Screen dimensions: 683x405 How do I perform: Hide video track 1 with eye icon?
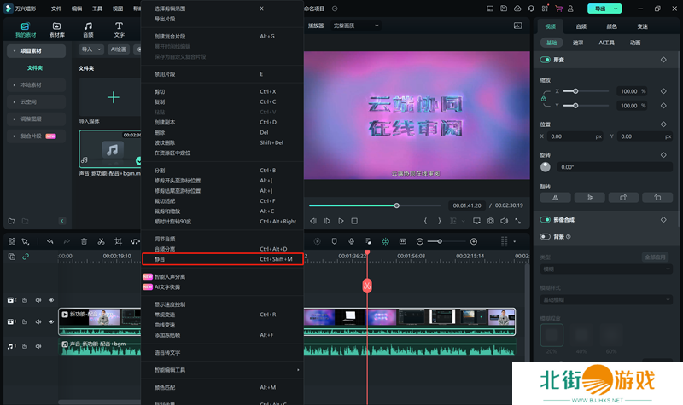tap(51, 321)
